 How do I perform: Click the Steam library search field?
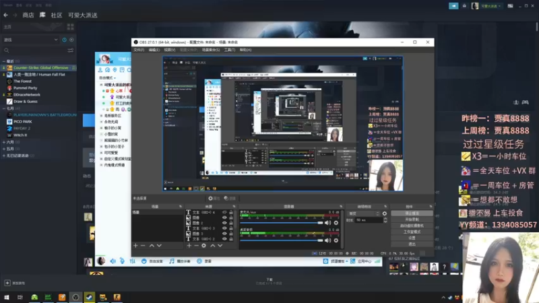(34, 50)
